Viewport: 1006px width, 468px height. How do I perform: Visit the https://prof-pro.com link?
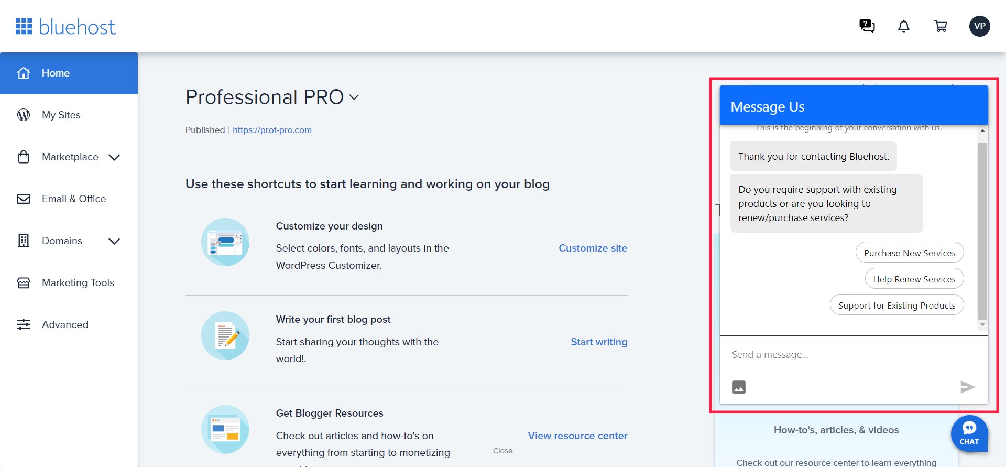point(272,130)
